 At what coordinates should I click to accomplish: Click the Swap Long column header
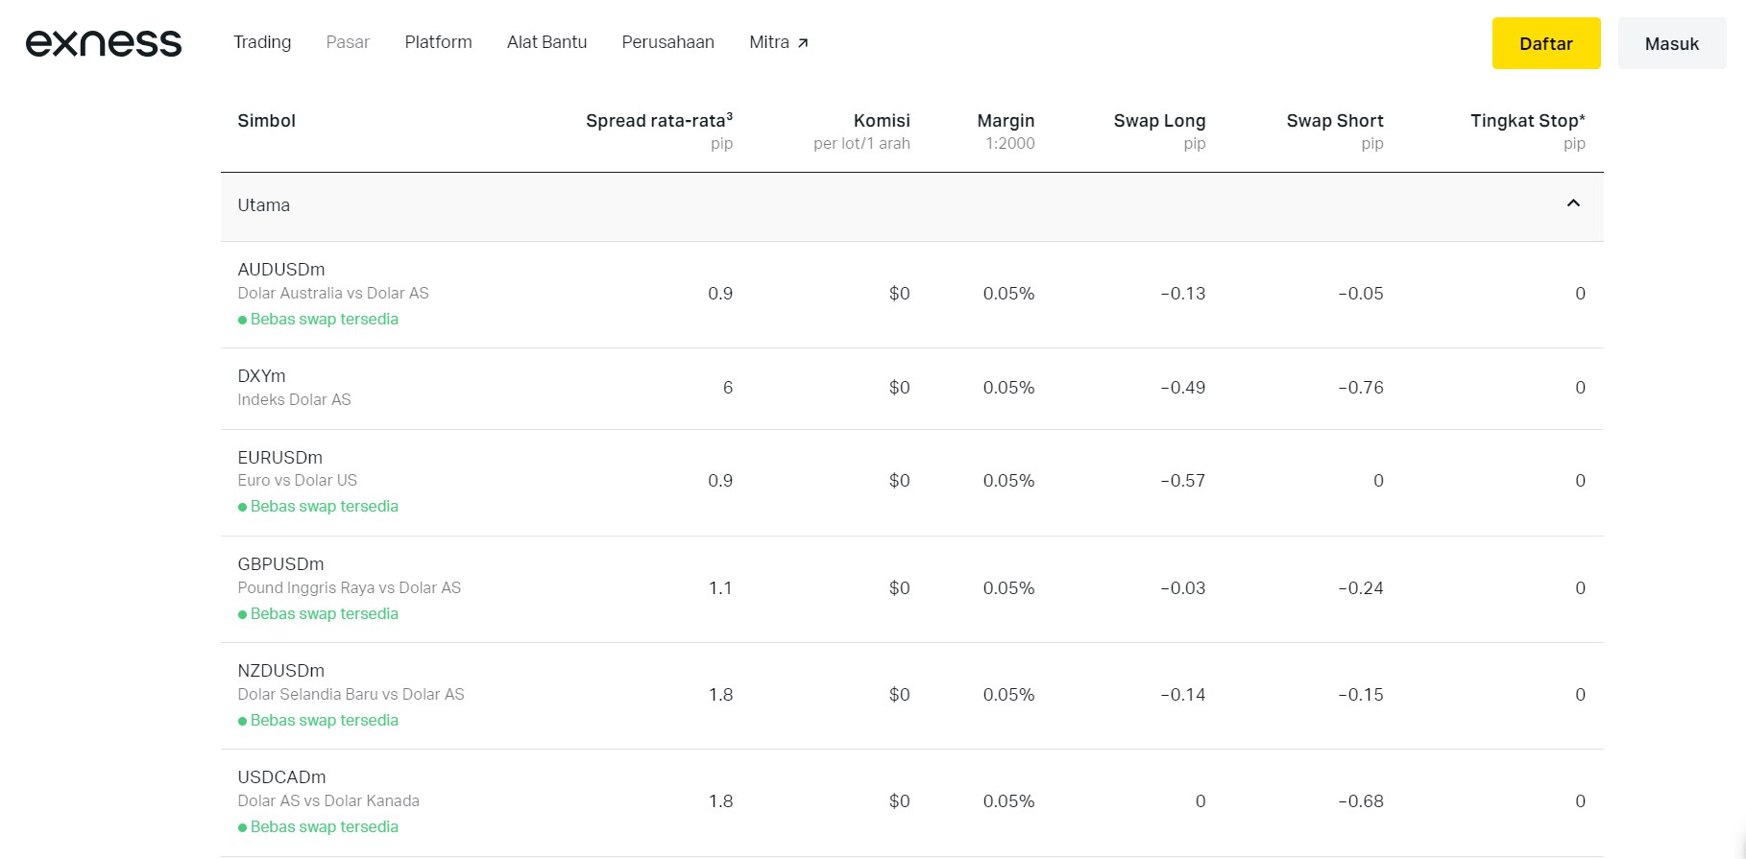click(x=1159, y=121)
